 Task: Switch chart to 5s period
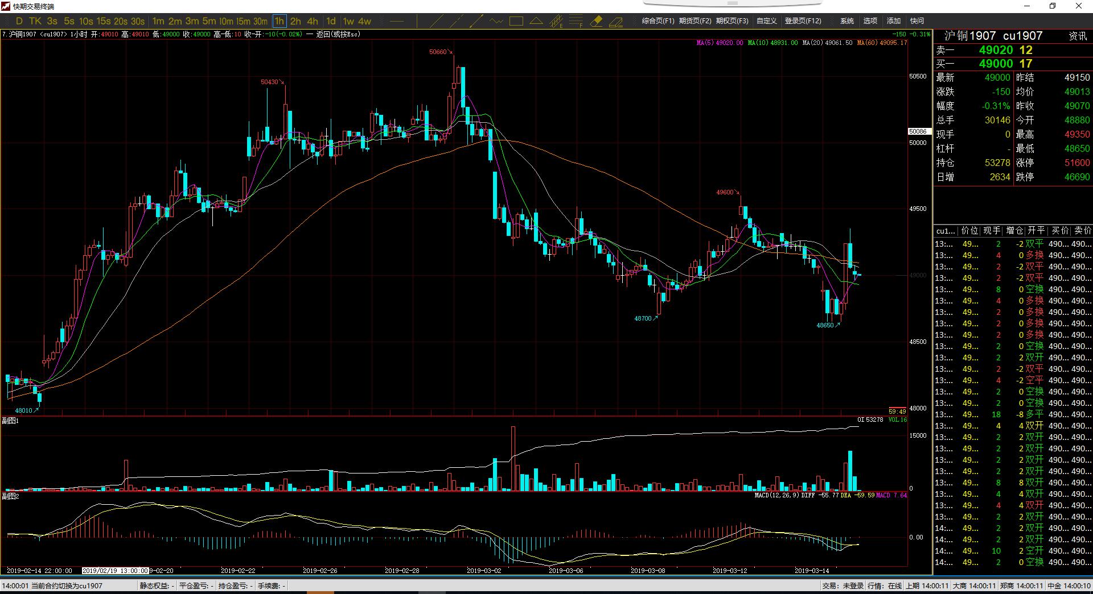click(x=69, y=21)
